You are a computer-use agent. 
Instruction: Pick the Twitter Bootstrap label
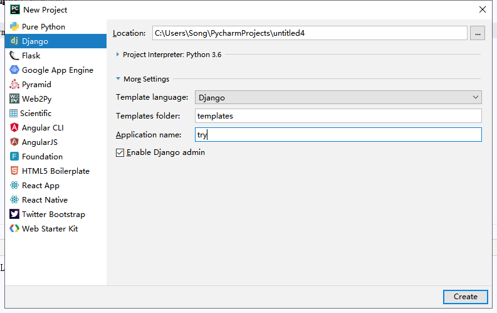(53, 215)
